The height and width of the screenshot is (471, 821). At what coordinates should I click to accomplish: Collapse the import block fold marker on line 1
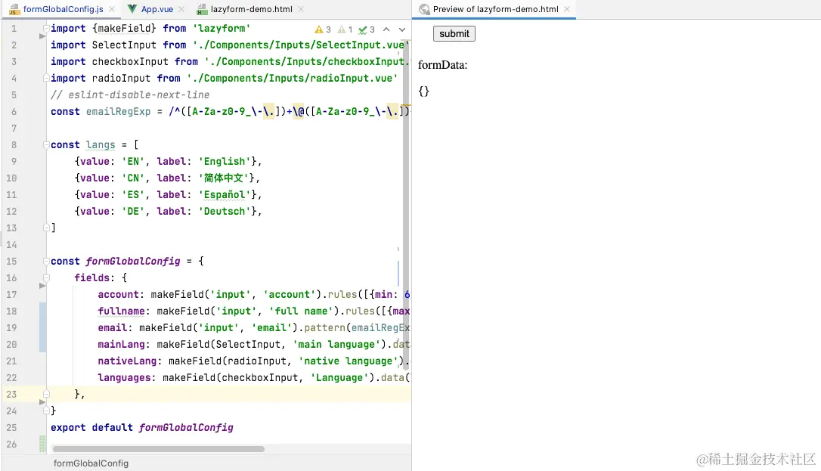coord(46,28)
